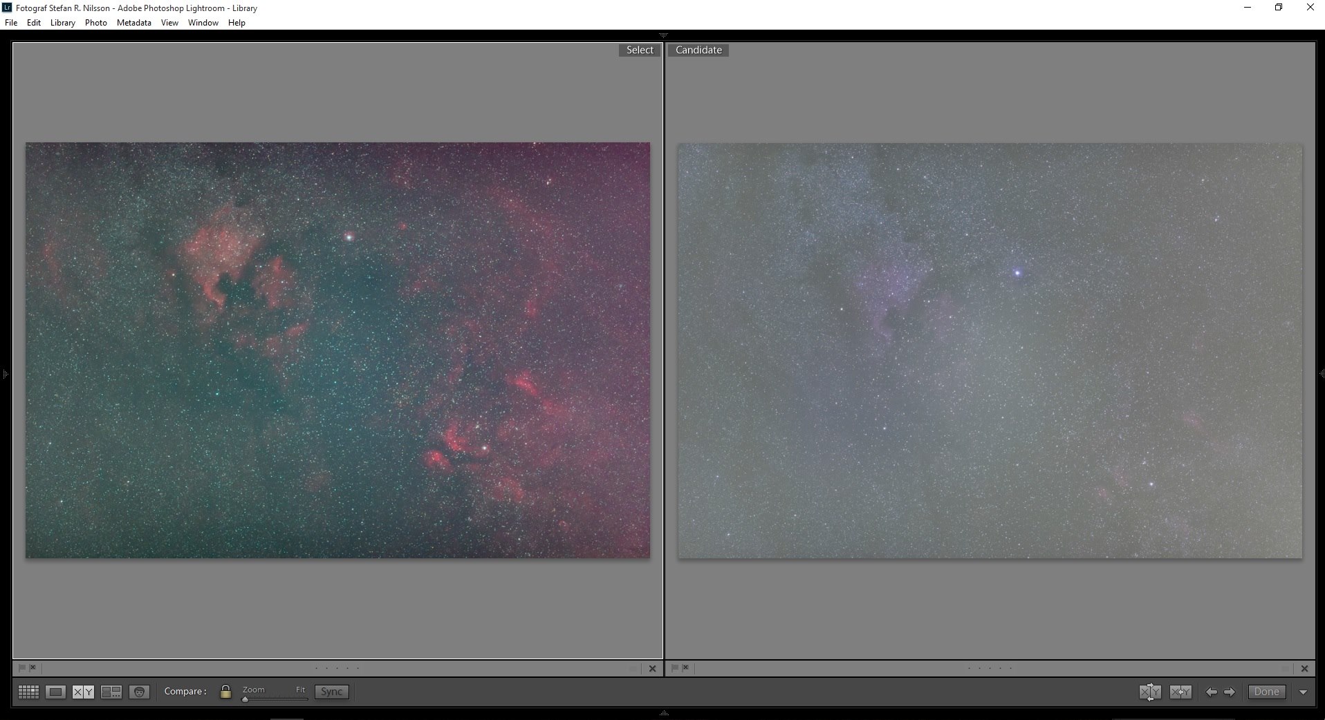
Task: Click the Zoom slider handle
Action: (245, 699)
